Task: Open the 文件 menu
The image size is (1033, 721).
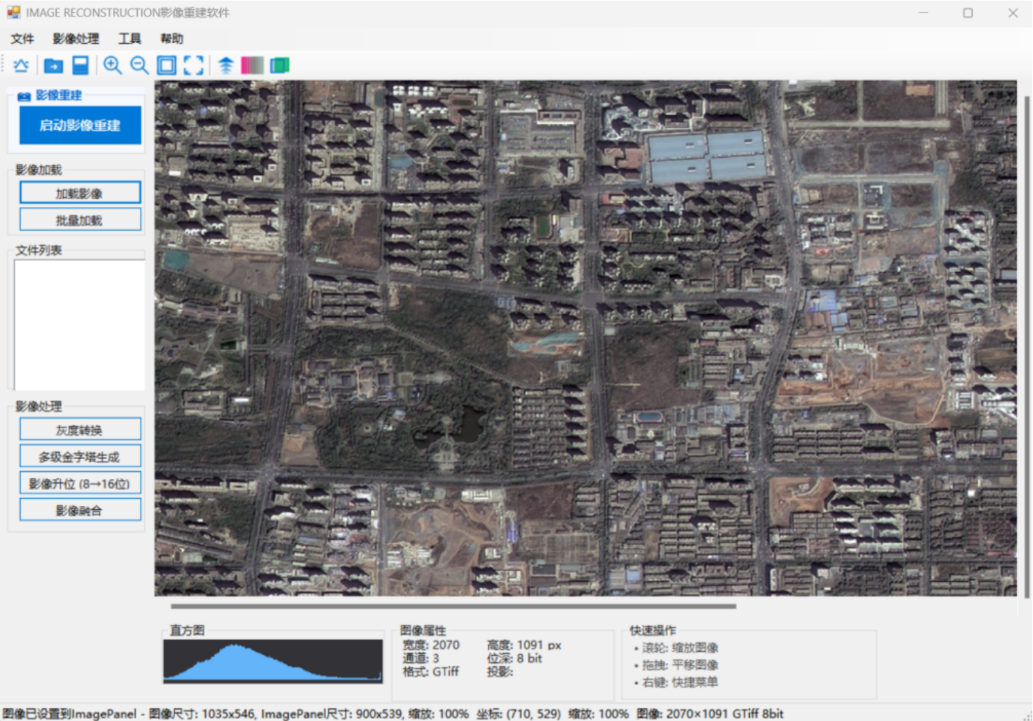Action: pos(22,39)
